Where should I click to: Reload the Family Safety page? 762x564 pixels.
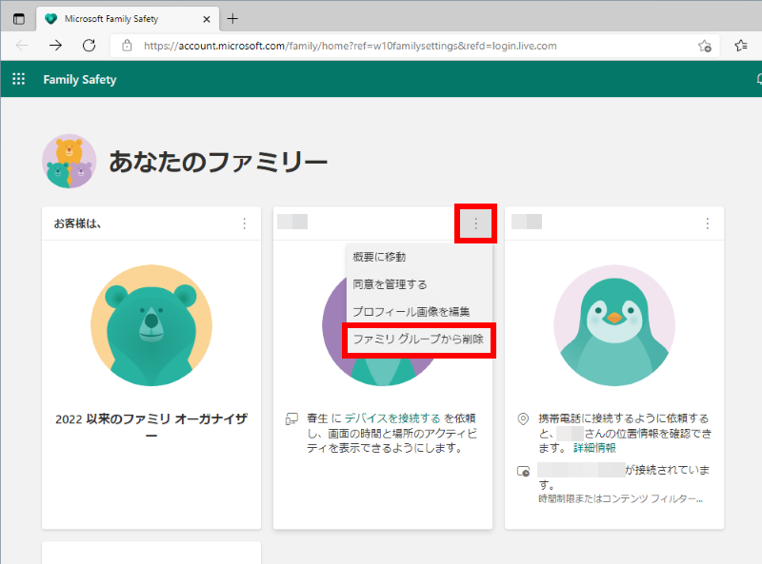(x=89, y=46)
